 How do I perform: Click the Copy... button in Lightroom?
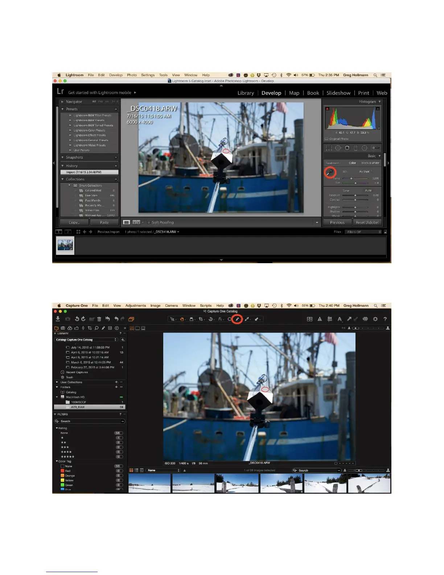pyautogui.click(x=74, y=223)
